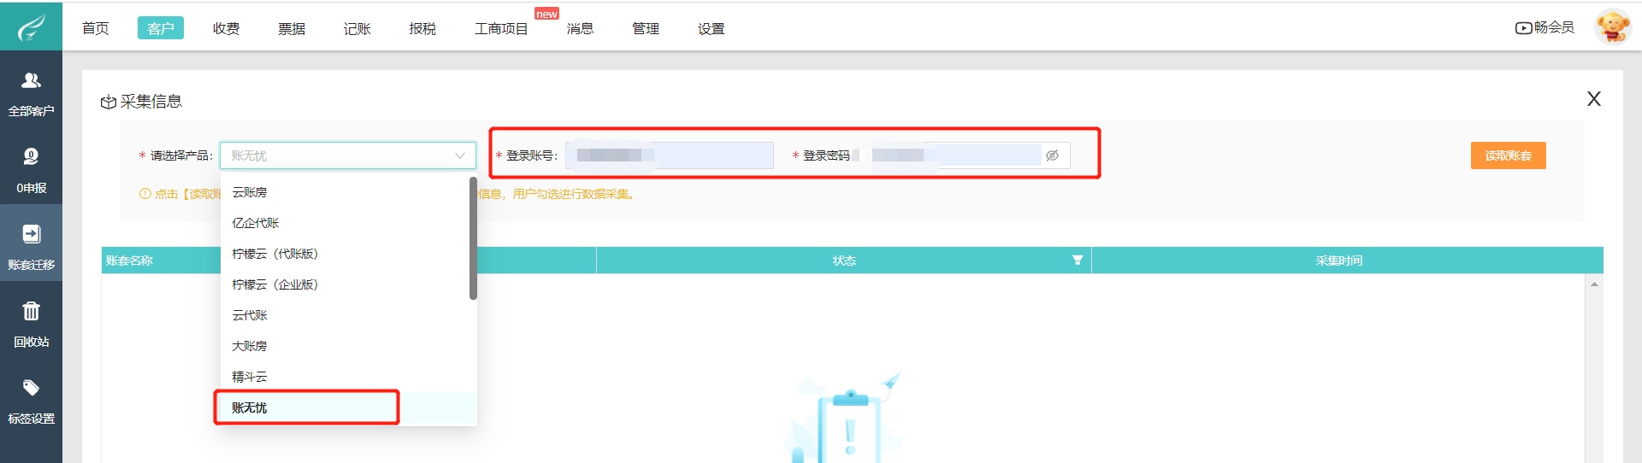Choose 云代账 from the product list
Viewport: 1642px width, 463px height.
pos(346,315)
